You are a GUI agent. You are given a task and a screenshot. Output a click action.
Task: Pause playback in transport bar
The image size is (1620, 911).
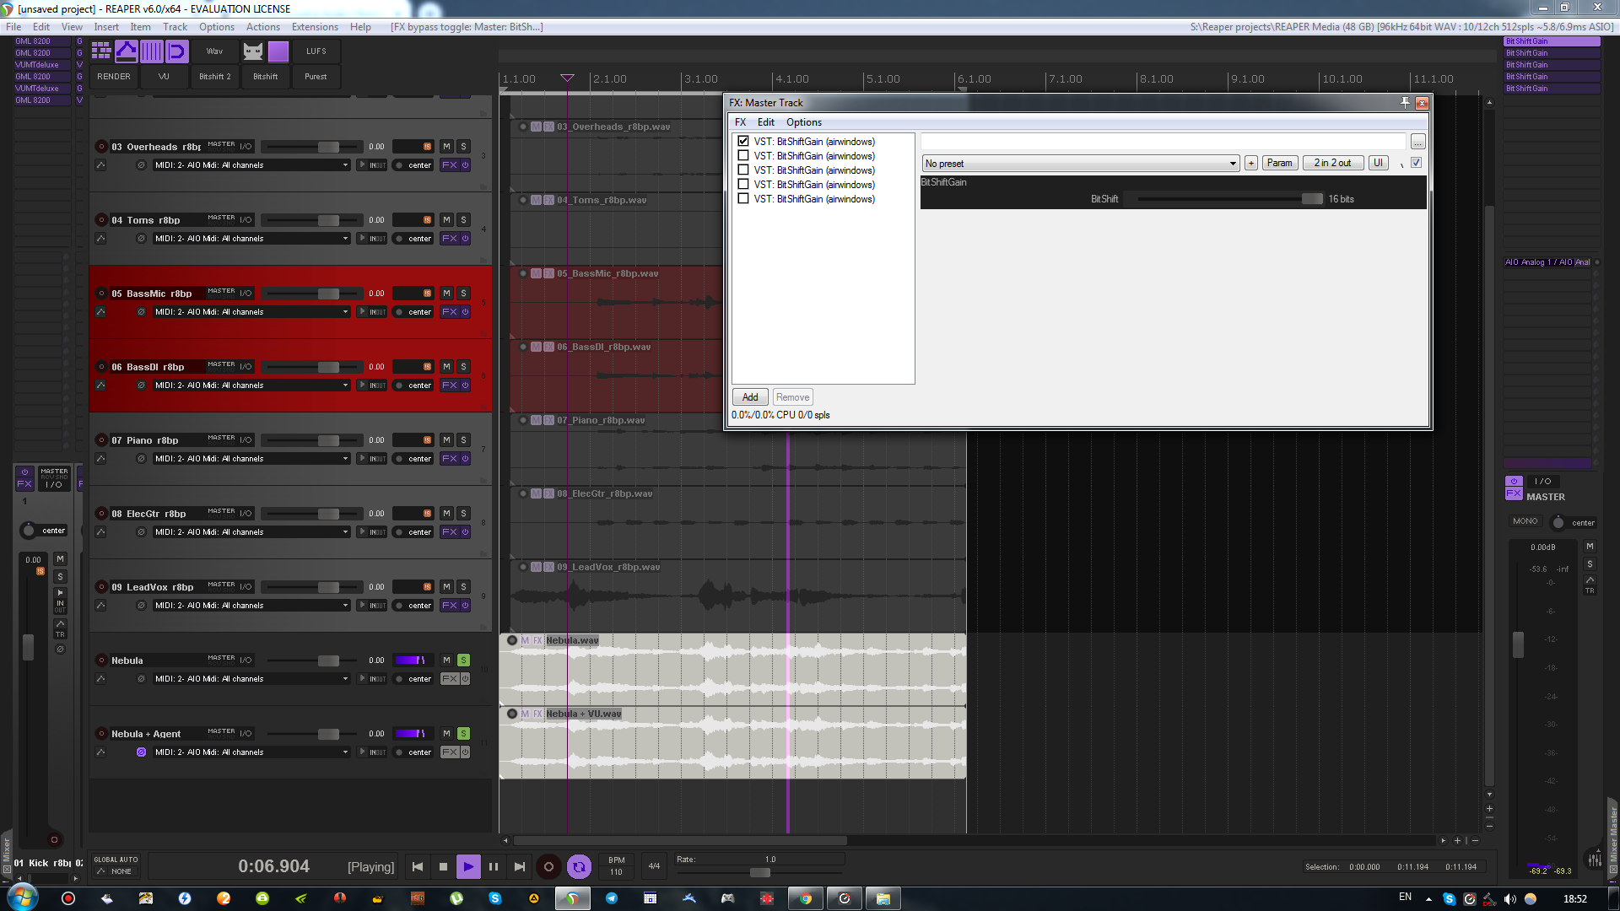494,866
